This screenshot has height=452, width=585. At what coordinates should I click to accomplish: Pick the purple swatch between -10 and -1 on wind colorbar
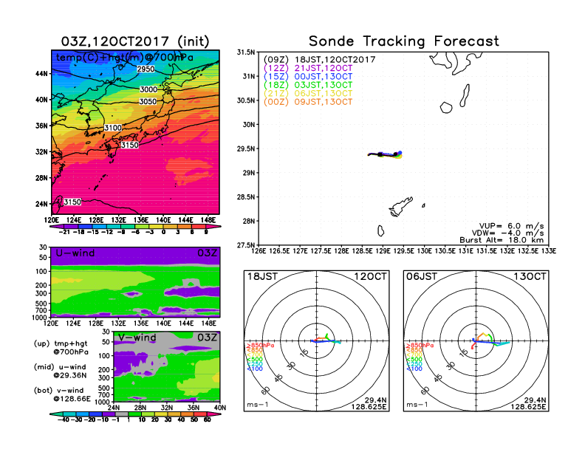coord(108,414)
